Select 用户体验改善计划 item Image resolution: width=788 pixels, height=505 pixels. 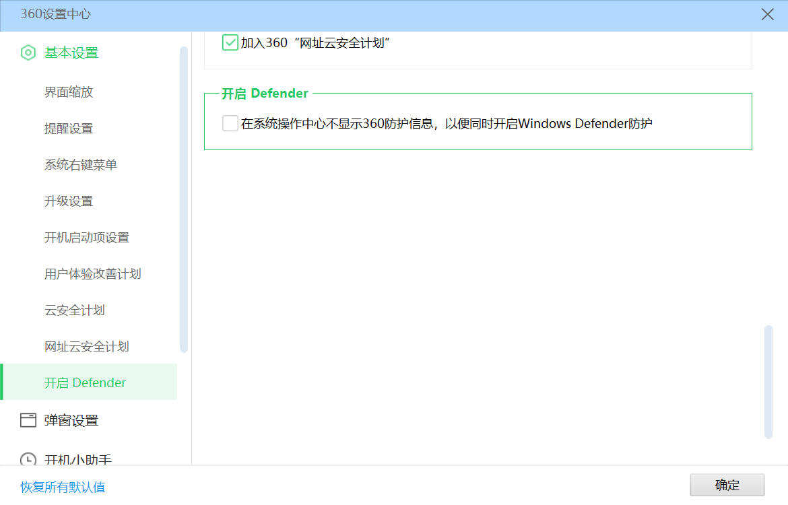(x=93, y=274)
